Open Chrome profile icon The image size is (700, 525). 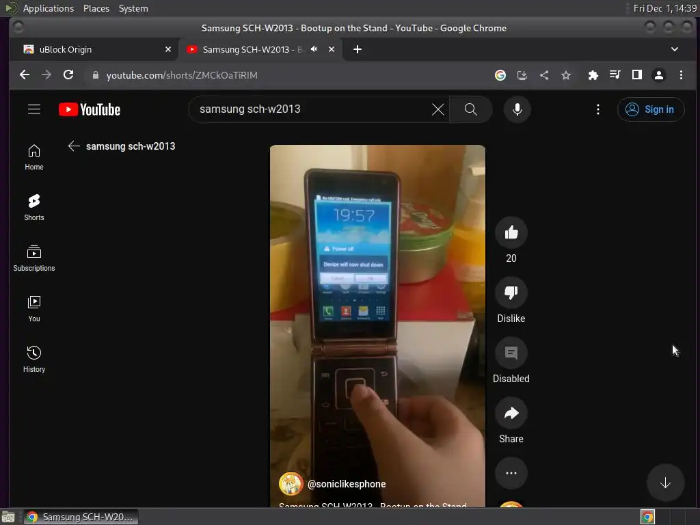point(658,75)
